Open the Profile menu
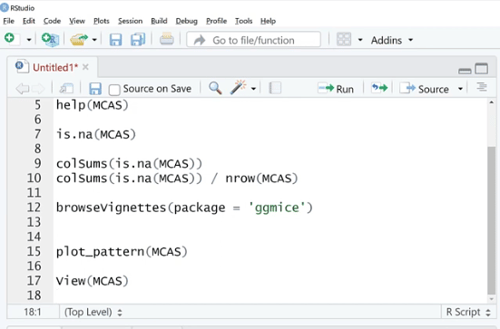The image size is (500, 329). [x=216, y=21]
